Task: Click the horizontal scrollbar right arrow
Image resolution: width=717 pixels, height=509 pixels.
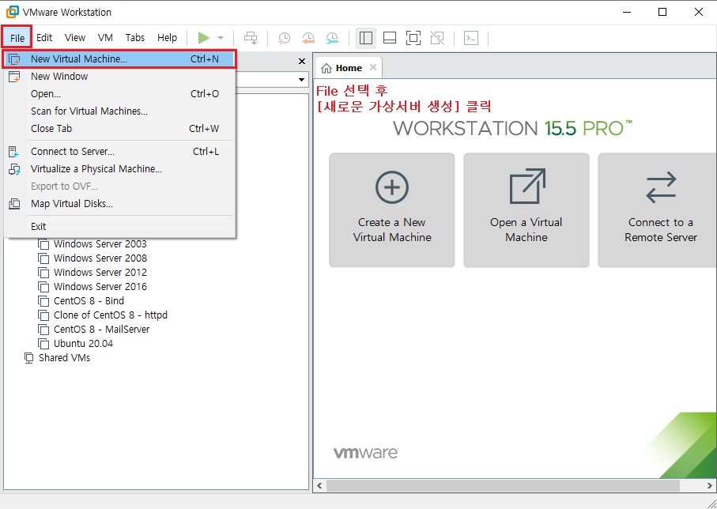Action: [710, 485]
